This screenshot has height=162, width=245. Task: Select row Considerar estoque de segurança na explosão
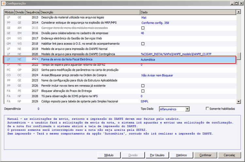coord(120,23)
